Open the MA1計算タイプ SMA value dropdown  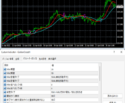point(74,77)
